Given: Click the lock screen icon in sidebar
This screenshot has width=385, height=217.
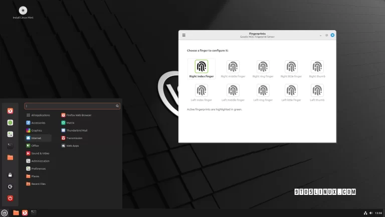Looking at the screenshot, I should [x=10, y=175].
